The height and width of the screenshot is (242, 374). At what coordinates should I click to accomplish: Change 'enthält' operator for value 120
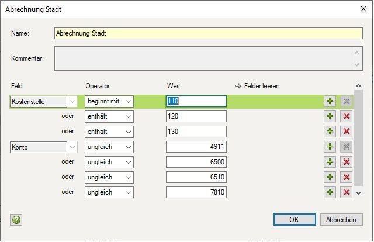[128, 116]
